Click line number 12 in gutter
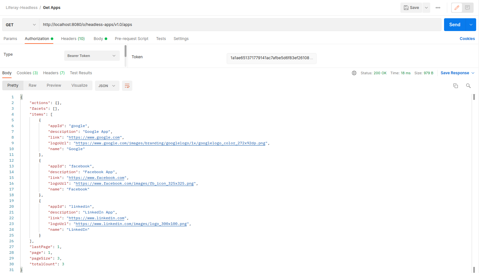 [x=12, y=161]
